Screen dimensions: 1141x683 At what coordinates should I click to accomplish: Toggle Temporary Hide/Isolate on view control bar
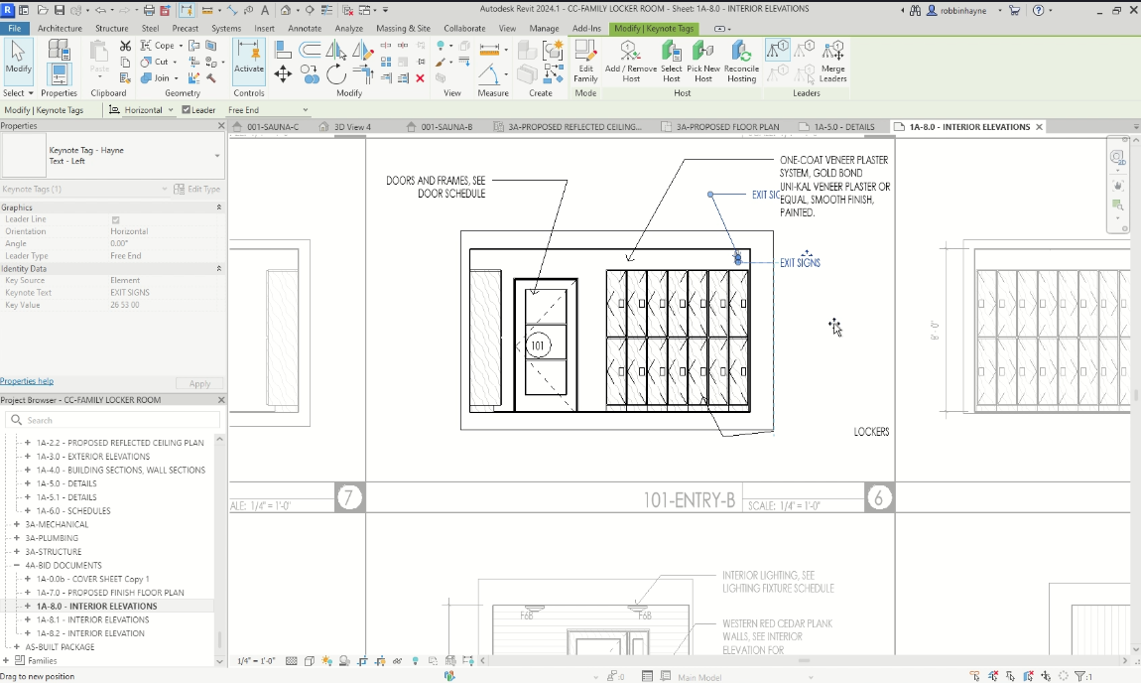pyautogui.click(x=417, y=660)
